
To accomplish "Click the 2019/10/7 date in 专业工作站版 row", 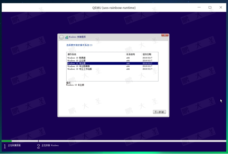I will tap(147, 69).
